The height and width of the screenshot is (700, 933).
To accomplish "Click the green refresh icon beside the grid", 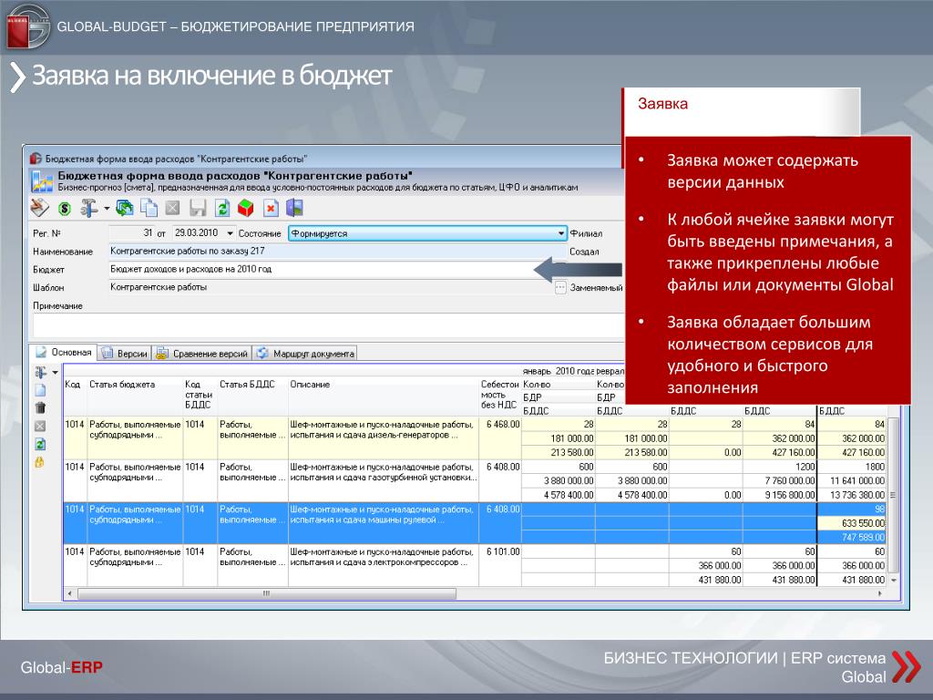I will 40,444.
